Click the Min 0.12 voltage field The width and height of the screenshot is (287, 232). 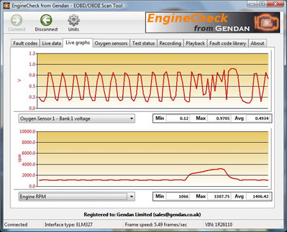[178, 119]
